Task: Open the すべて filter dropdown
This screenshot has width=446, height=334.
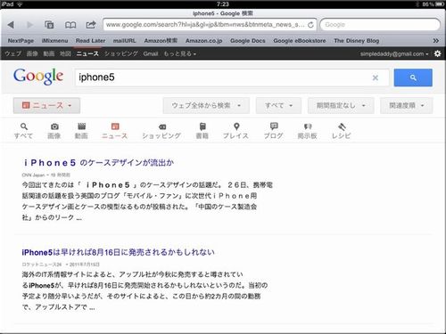Action: 278,106
